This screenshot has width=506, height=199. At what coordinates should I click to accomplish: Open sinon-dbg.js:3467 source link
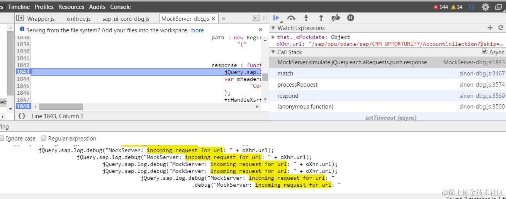pyautogui.click(x=482, y=74)
